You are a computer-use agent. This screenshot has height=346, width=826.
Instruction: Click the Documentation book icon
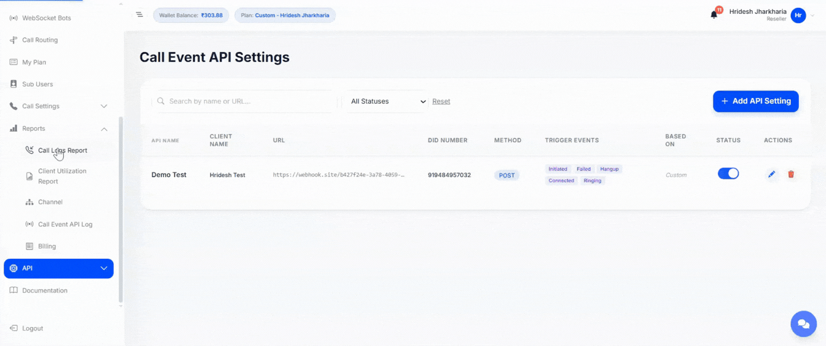pyautogui.click(x=14, y=290)
